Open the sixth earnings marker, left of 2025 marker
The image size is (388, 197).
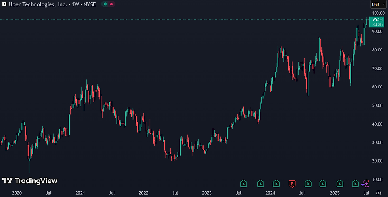[322, 184]
